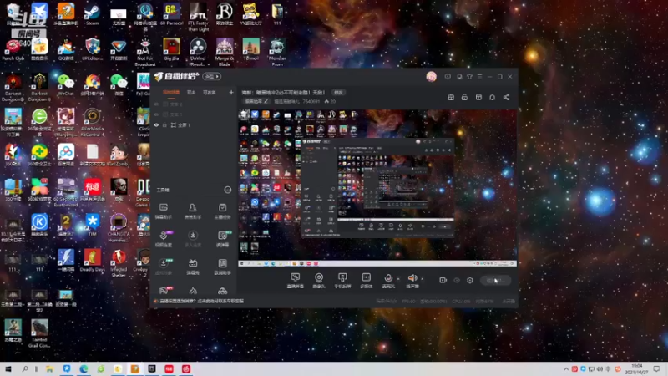Click the streamer avatar in title bar
Image resolution: width=668 pixels, height=376 pixels.
pos(431,77)
